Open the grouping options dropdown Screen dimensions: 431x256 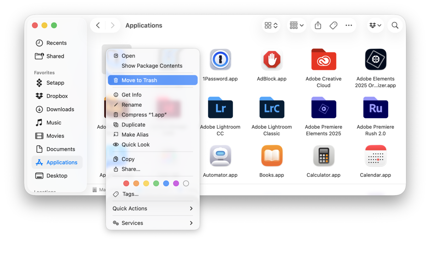point(296,25)
